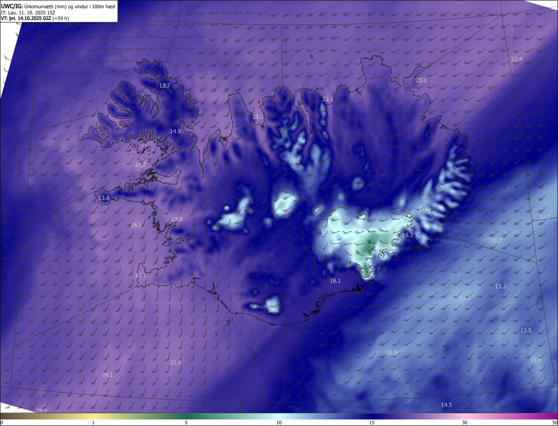Click the value 24.7 on the map
This screenshot has height=426, width=558.
(x=140, y=165)
